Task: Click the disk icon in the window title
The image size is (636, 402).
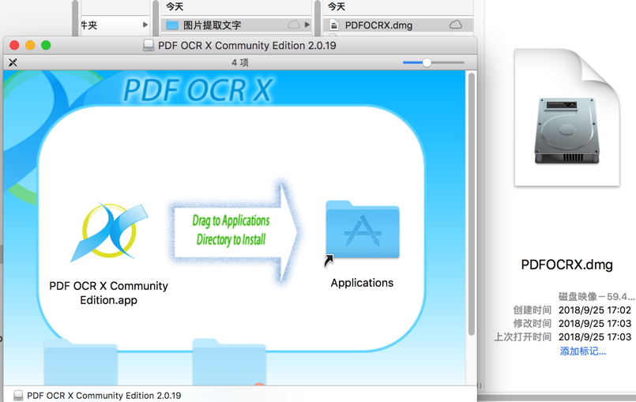Action: coord(149,46)
